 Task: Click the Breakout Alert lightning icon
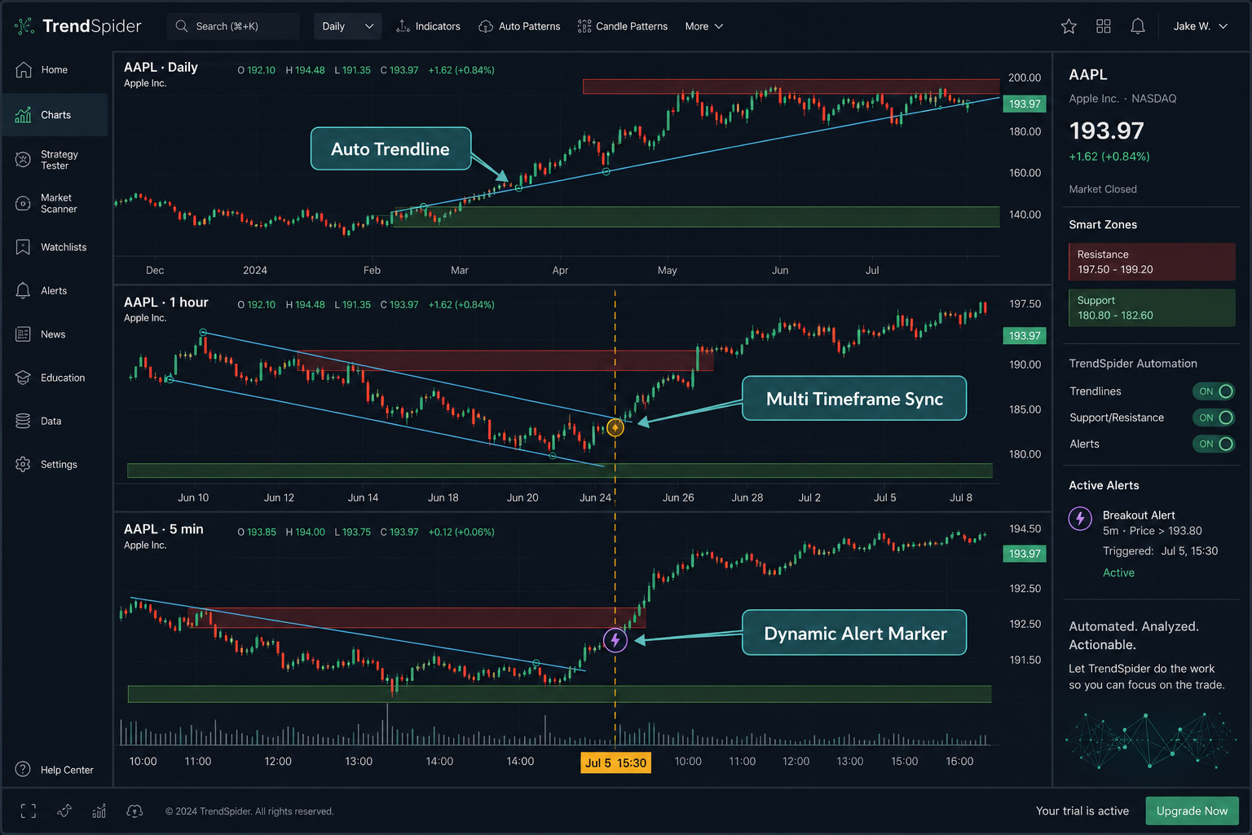tap(1081, 519)
